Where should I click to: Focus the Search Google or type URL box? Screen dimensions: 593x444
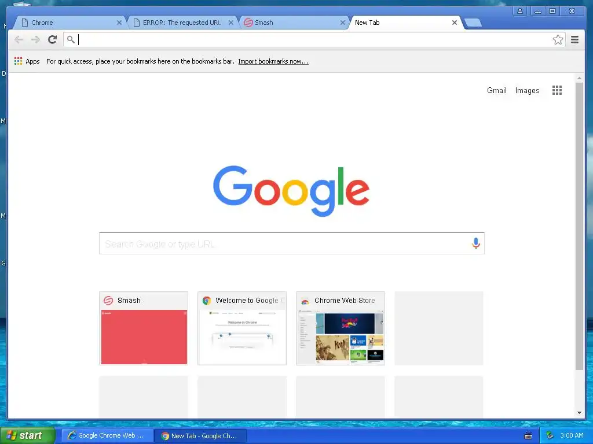(x=292, y=243)
